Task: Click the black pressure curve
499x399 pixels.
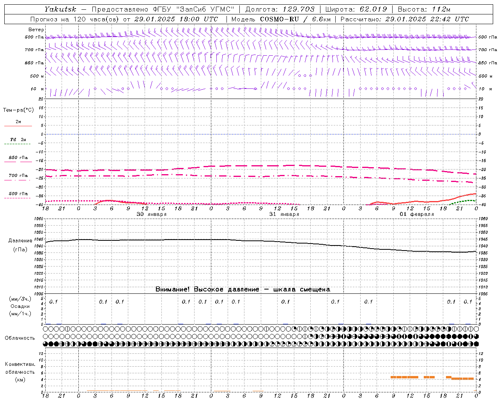Action: coord(261,241)
